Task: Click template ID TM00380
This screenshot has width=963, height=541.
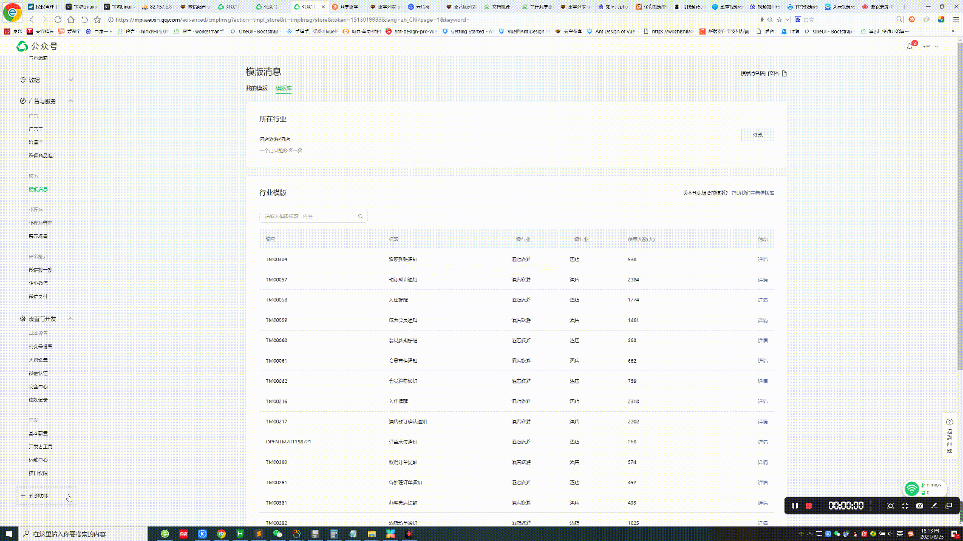Action: 276,462
